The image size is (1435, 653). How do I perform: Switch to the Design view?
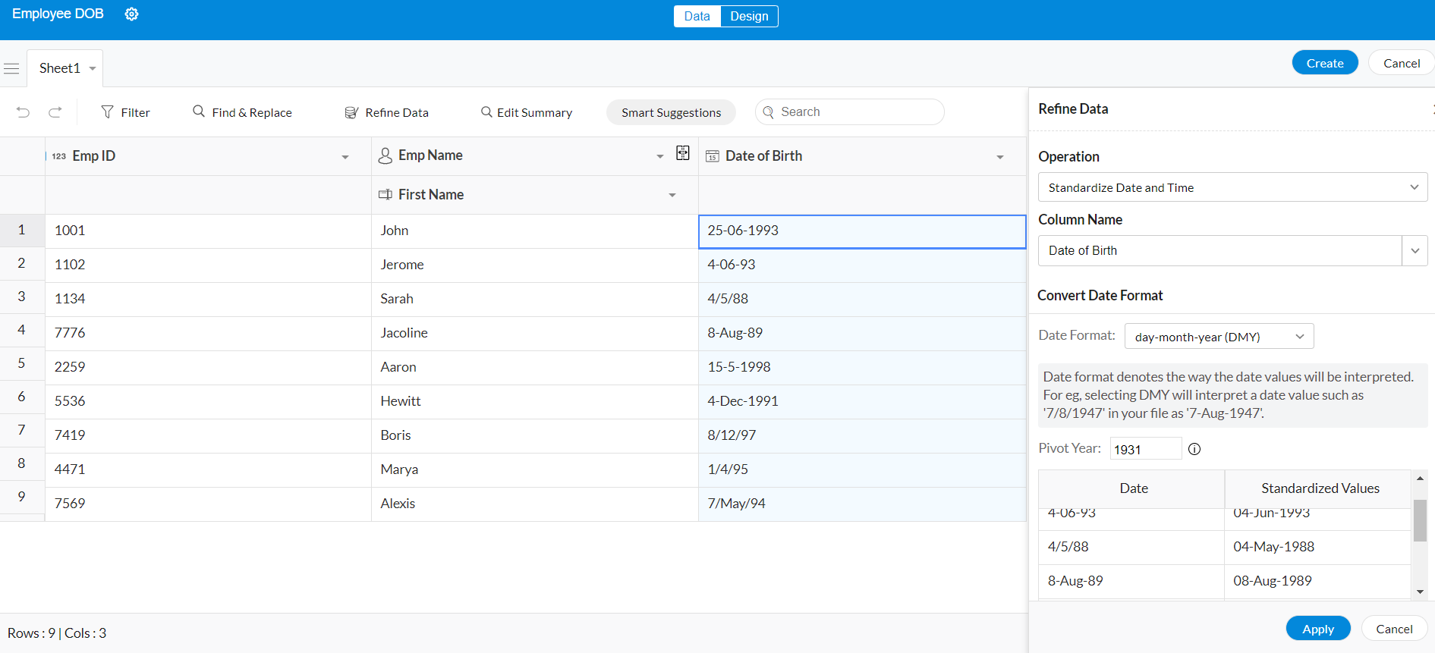749,16
